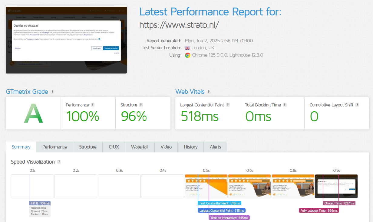Click the Chrome browser icon
373x222 pixels.
coord(188,55)
